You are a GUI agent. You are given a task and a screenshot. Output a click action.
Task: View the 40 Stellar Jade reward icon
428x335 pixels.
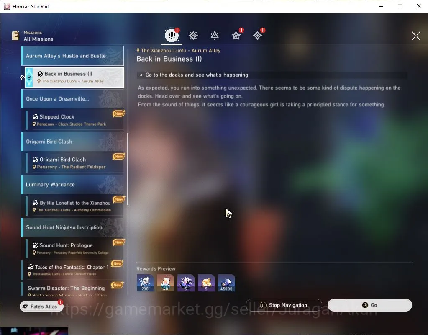pyautogui.click(x=165, y=283)
